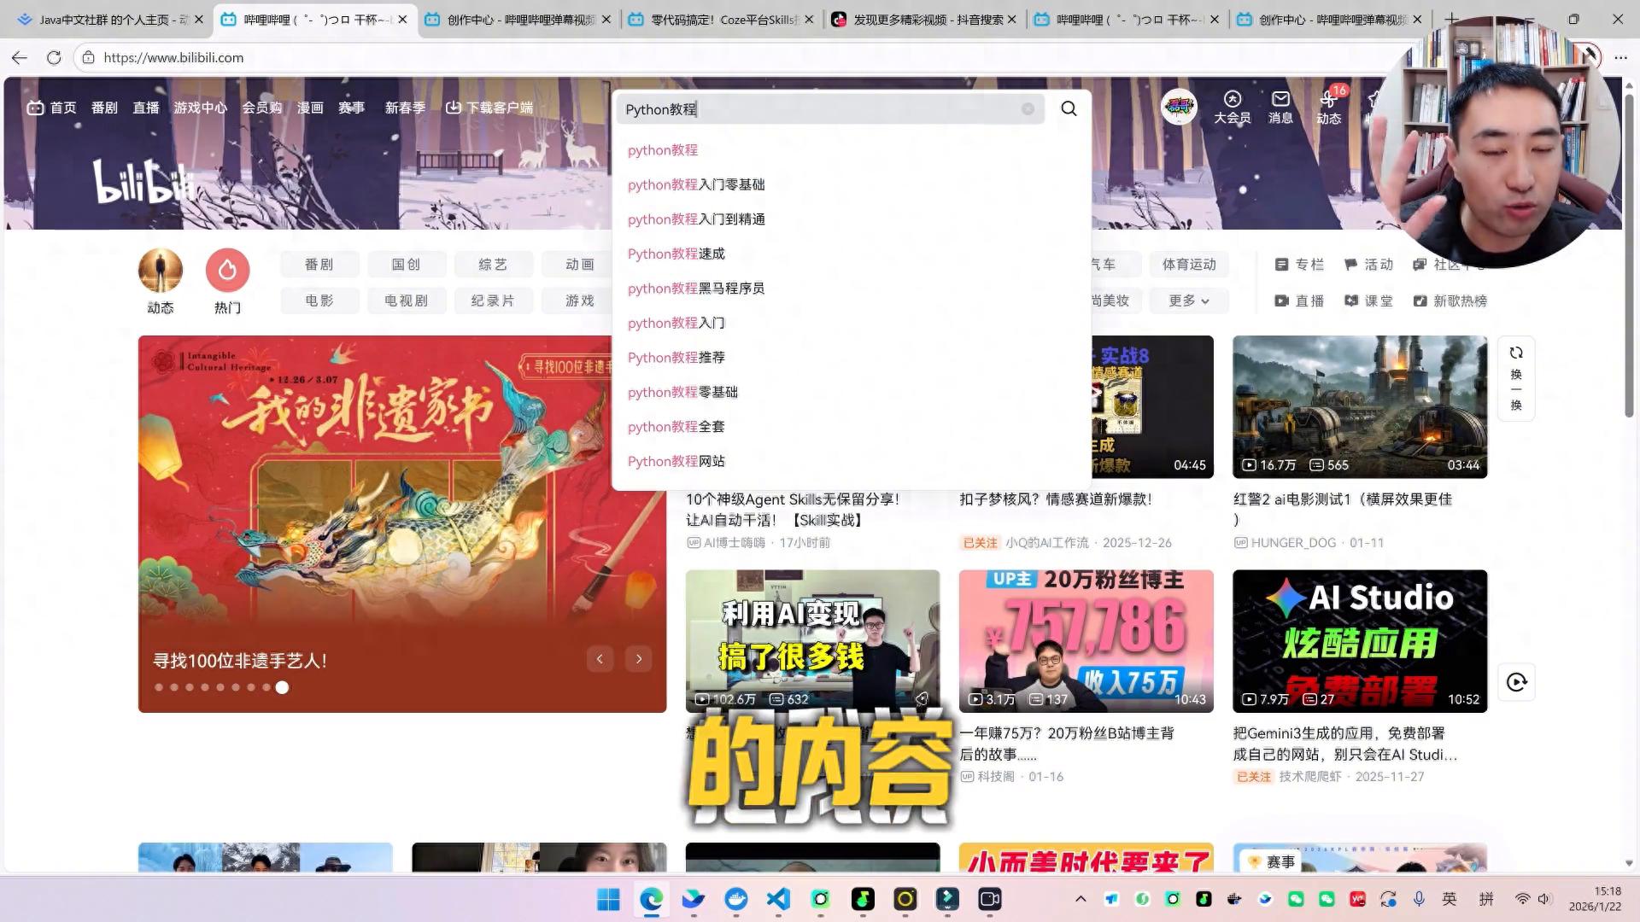Open the 番剧 category button
The image size is (1640, 922).
click(x=319, y=265)
